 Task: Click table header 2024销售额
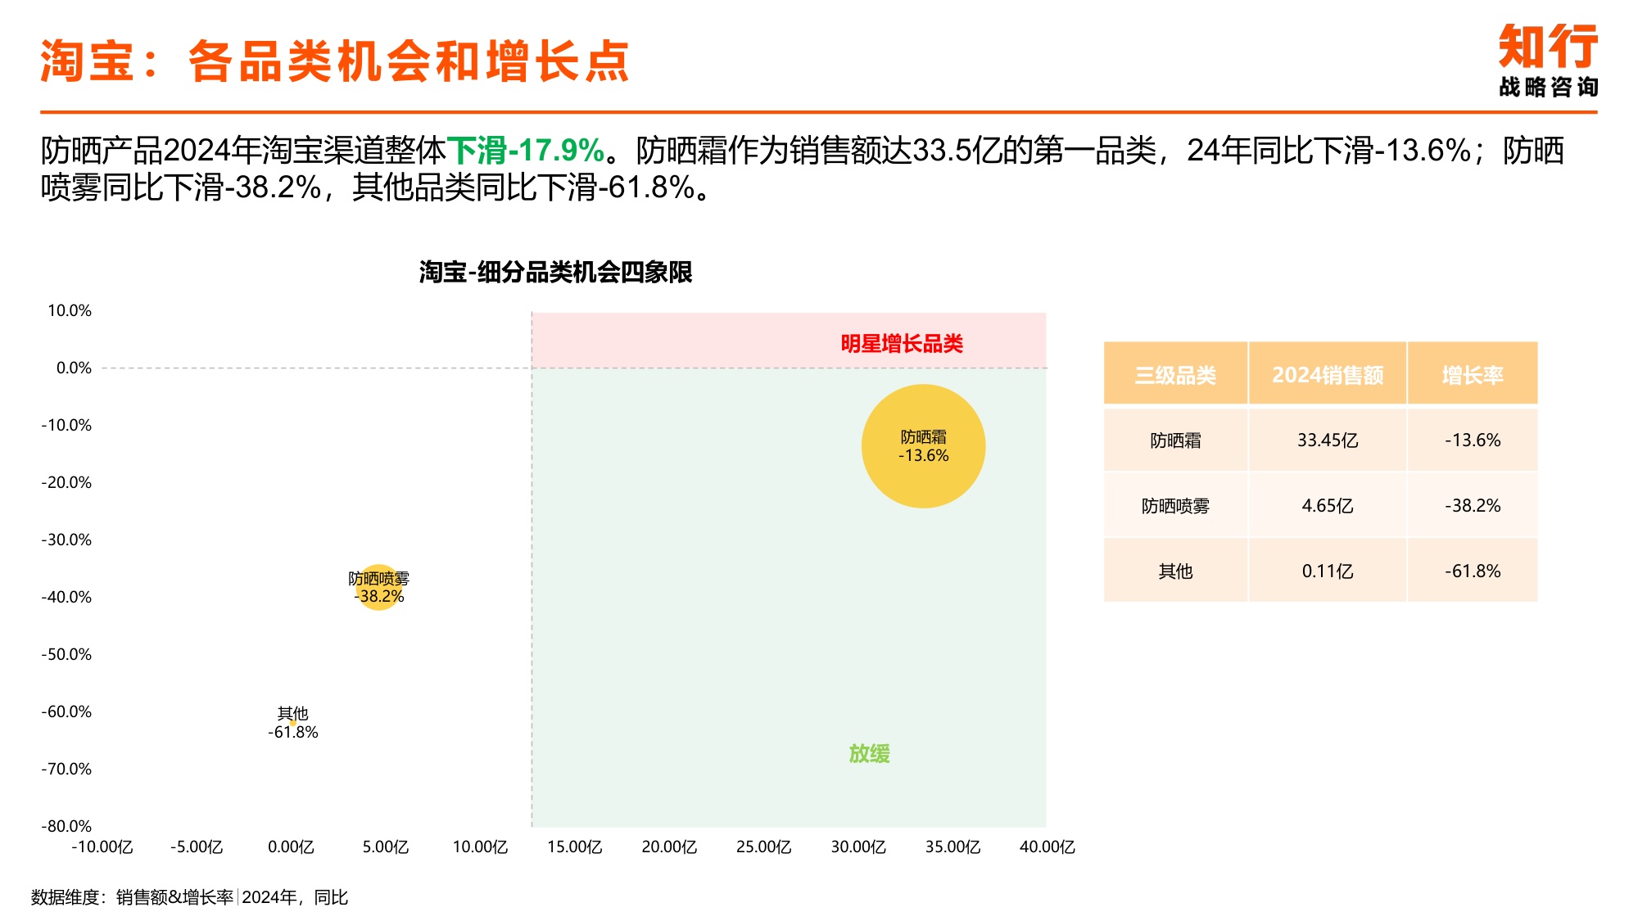(x=1328, y=375)
